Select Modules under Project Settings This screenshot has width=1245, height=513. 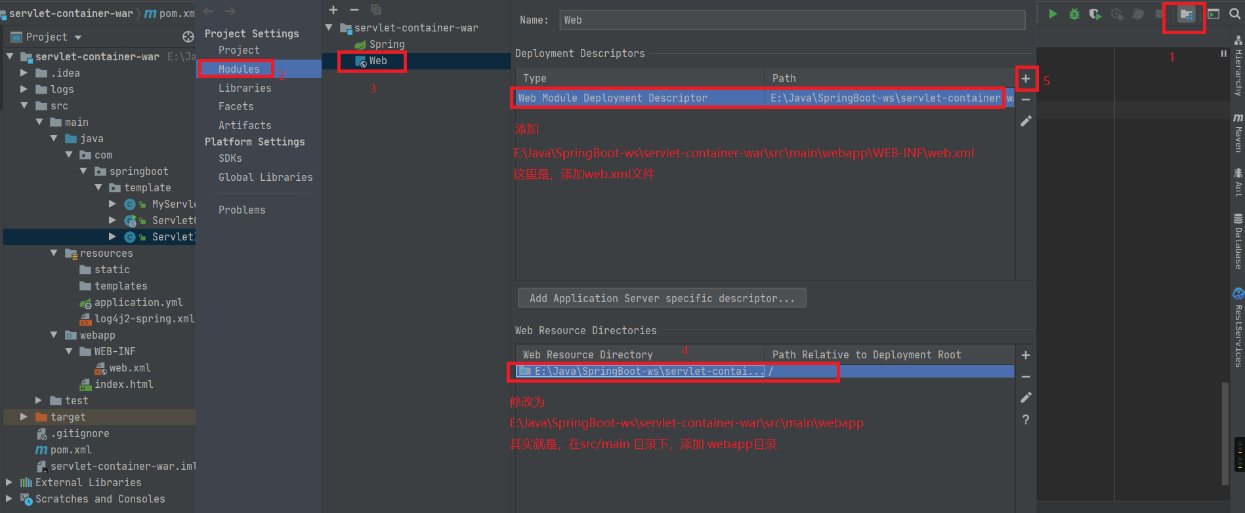(x=239, y=69)
